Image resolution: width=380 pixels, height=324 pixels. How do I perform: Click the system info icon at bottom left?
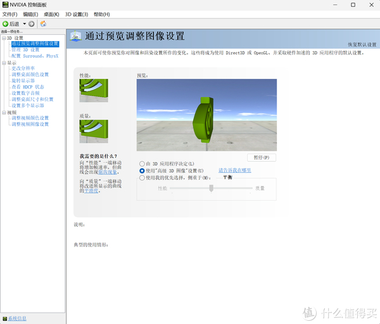tap(4, 319)
